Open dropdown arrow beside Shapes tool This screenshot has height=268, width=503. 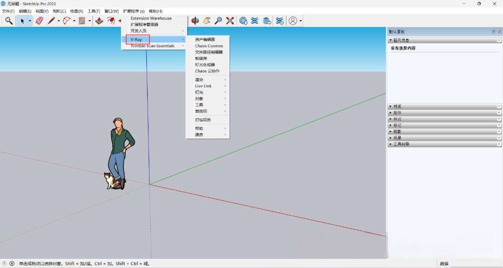[x=89, y=21]
